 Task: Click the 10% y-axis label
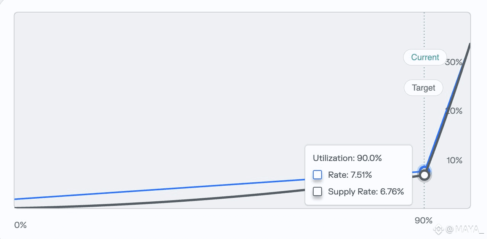pyautogui.click(x=454, y=160)
